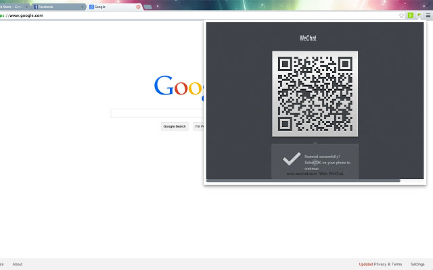The width and height of the screenshot is (433, 270).
Task: Open a new tab with the new-tab button
Action: pos(147,7)
